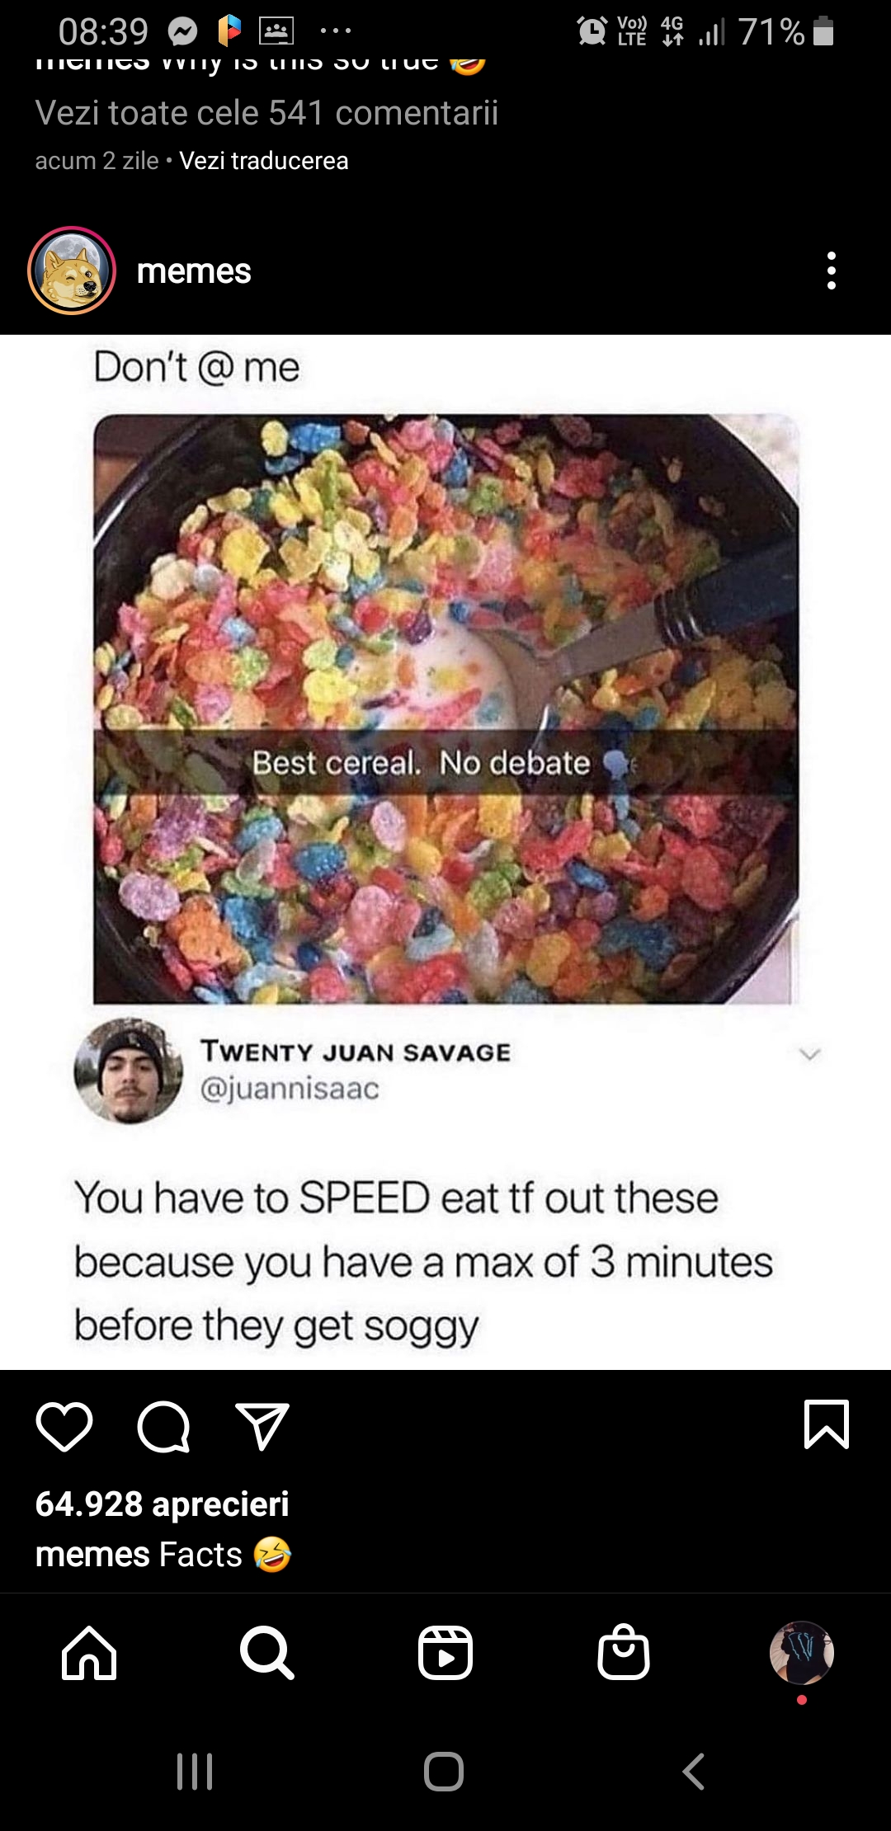Like the post with the heart icon

click(x=64, y=1426)
